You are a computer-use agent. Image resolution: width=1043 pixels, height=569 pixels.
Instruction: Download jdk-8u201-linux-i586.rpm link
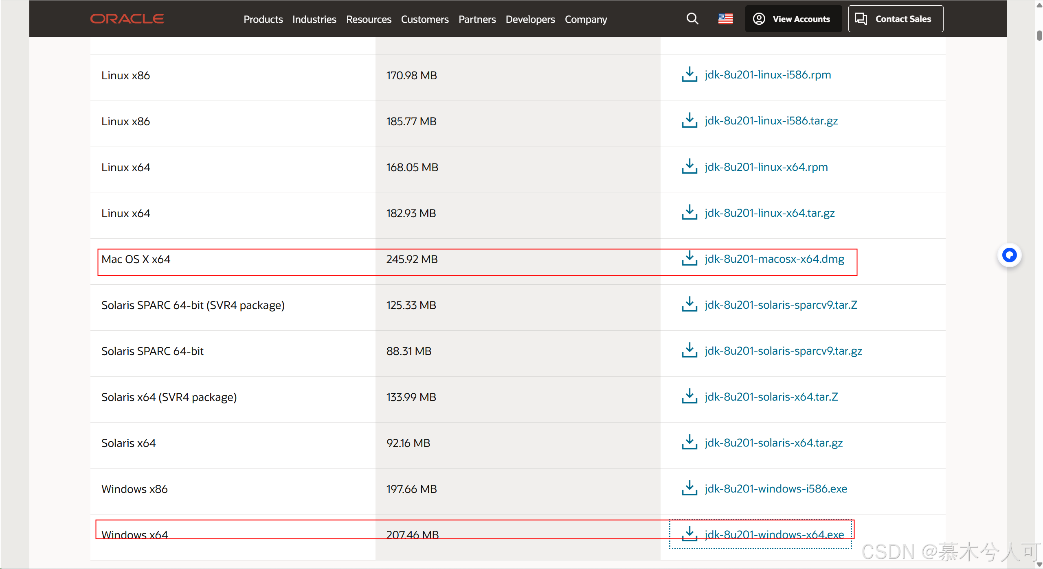(x=768, y=75)
